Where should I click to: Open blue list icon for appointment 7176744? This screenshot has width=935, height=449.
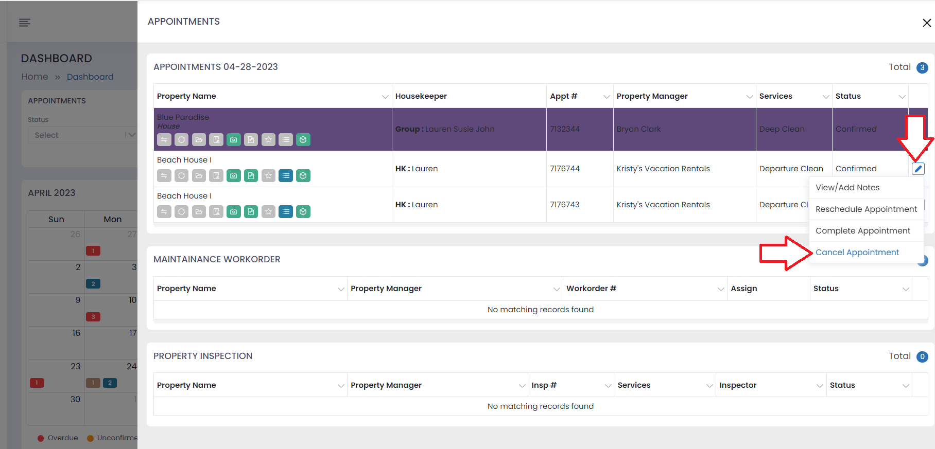click(286, 176)
